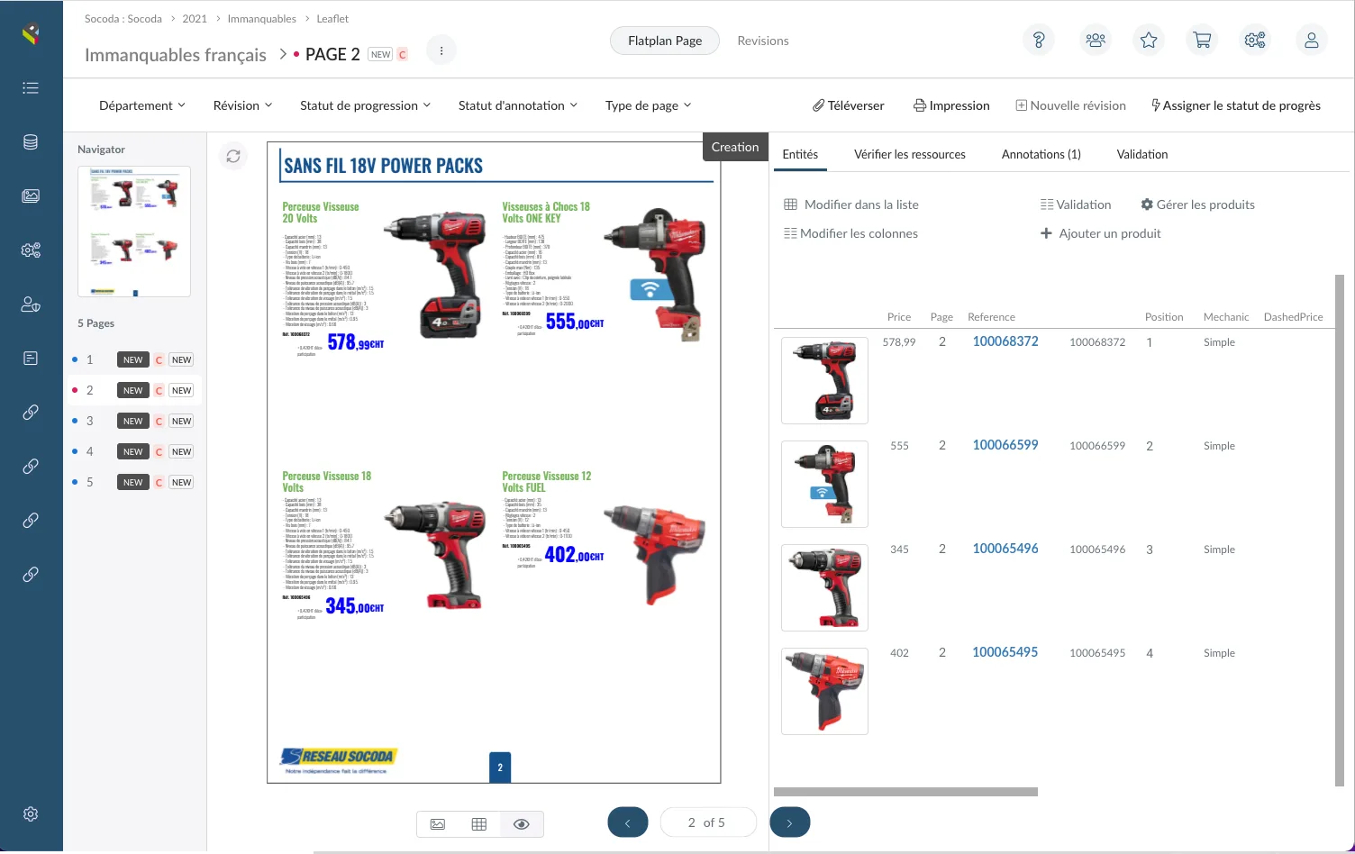This screenshot has height=854, width=1355.
Task: Select the Flatplan Page tab
Action: (665, 41)
